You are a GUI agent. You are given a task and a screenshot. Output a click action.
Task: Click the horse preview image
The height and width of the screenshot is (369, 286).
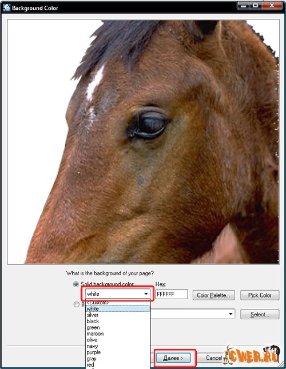[143, 142]
